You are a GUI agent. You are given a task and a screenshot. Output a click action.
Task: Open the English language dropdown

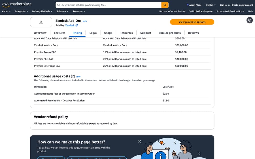point(211,5)
